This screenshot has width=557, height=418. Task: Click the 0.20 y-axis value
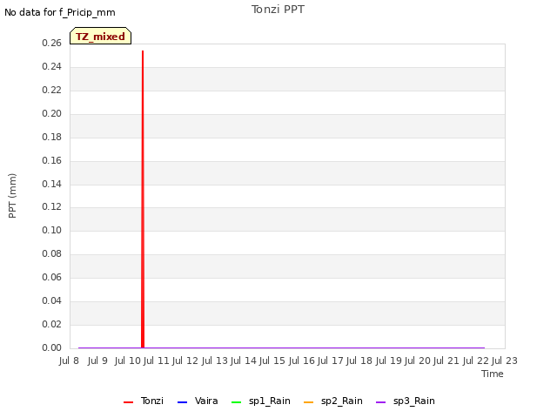pos(52,113)
